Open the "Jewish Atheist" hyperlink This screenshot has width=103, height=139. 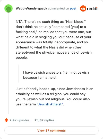[x=50, y=104]
